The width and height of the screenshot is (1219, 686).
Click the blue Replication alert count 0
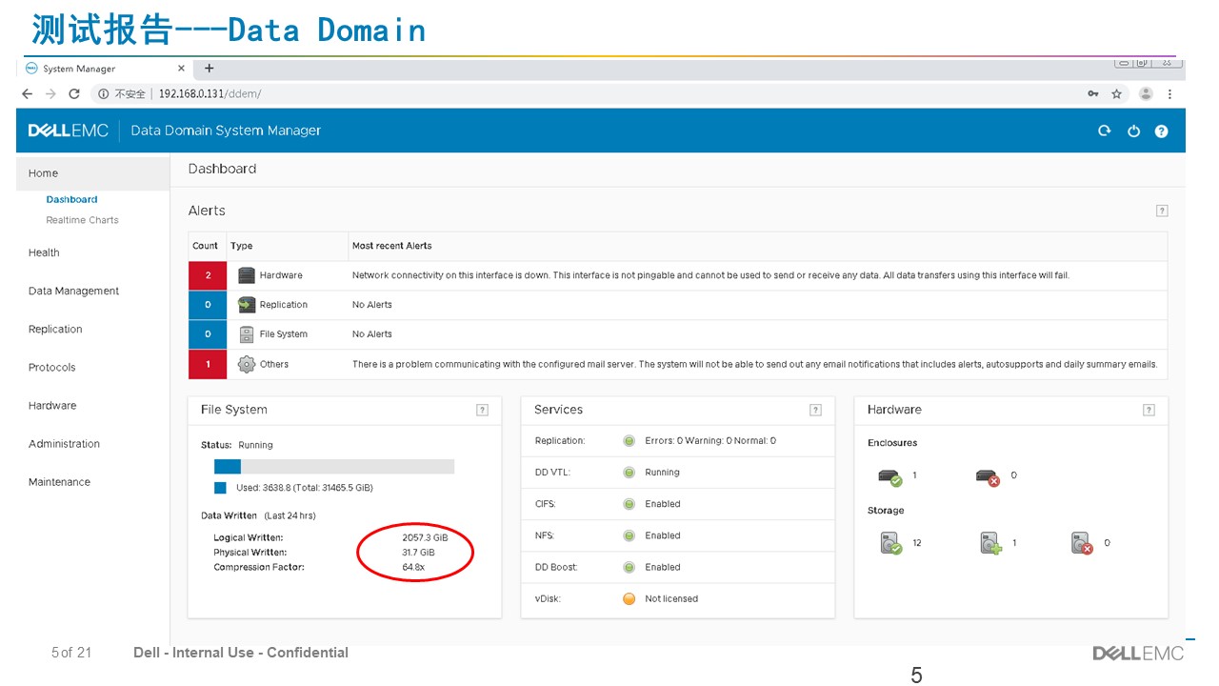coord(208,305)
